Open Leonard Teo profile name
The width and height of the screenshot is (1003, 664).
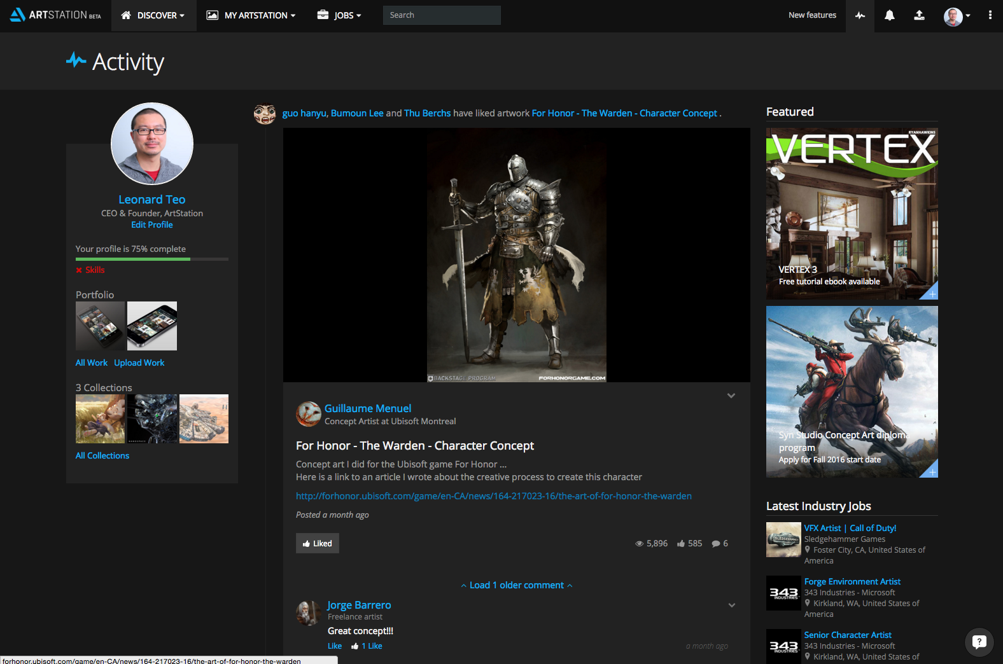tap(152, 199)
